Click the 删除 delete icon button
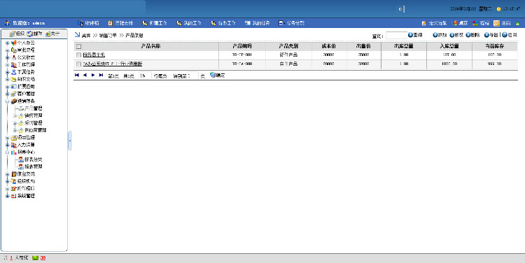The height and width of the screenshot is (263, 525). [x=468, y=35]
